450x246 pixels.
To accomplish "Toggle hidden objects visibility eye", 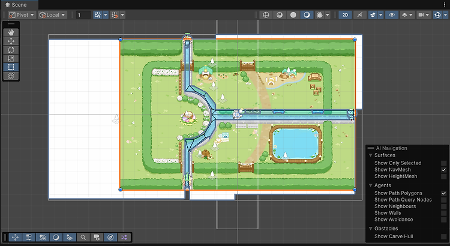I will point(392,15).
